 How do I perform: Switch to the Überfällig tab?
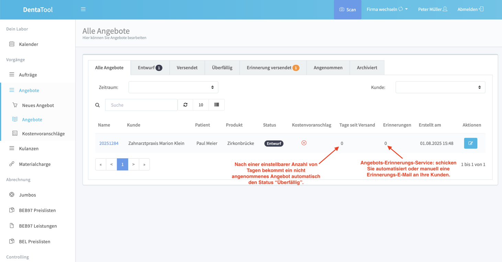click(222, 68)
